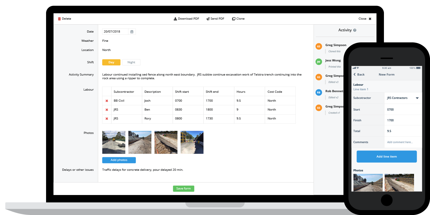Click the 'Rory' description cell

tap(158, 119)
